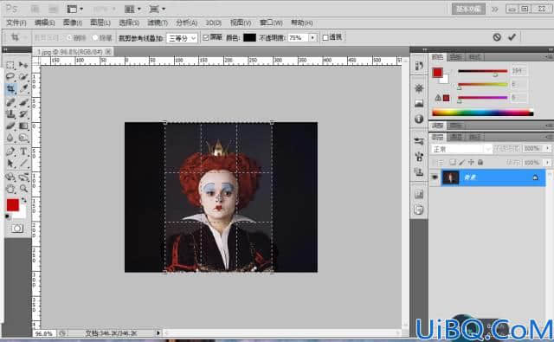
Task: Select the 删除 cropped area radio option
Action: click(x=69, y=38)
